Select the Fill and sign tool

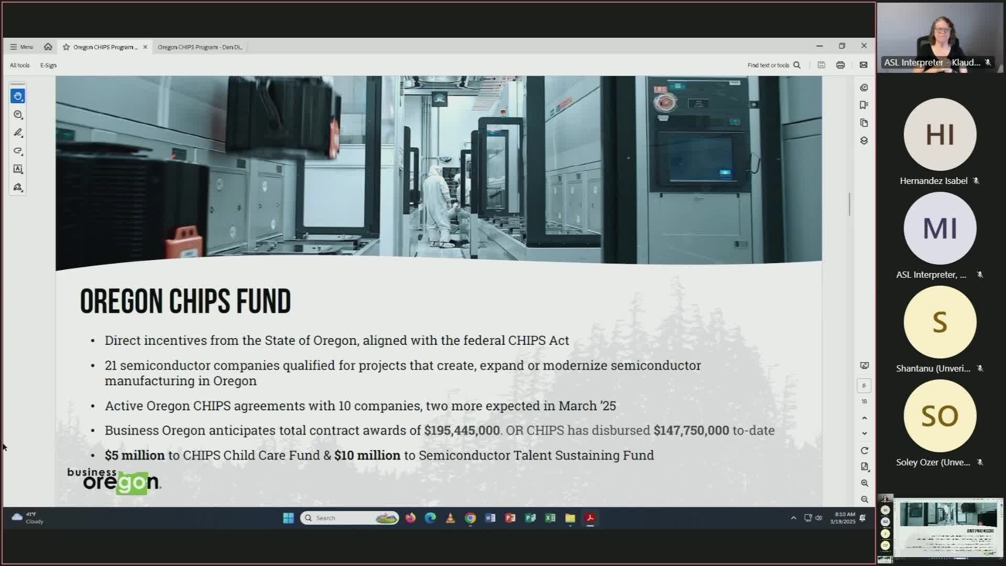18,187
